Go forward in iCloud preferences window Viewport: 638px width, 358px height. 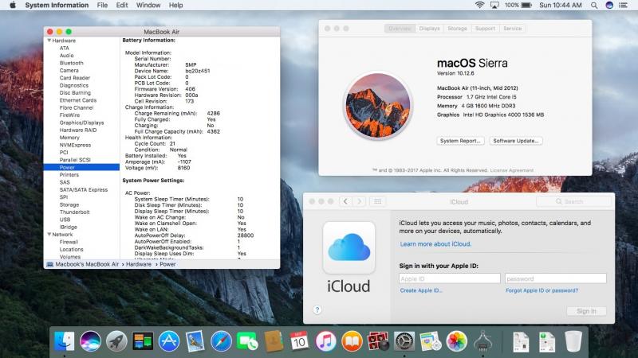tap(360, 201)
